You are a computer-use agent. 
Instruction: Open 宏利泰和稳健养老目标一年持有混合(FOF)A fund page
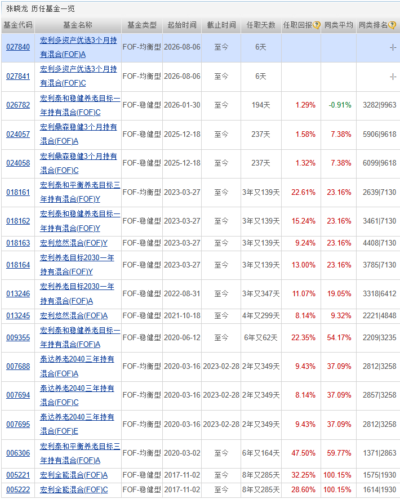pyautogui.click(x=80, y=337)
